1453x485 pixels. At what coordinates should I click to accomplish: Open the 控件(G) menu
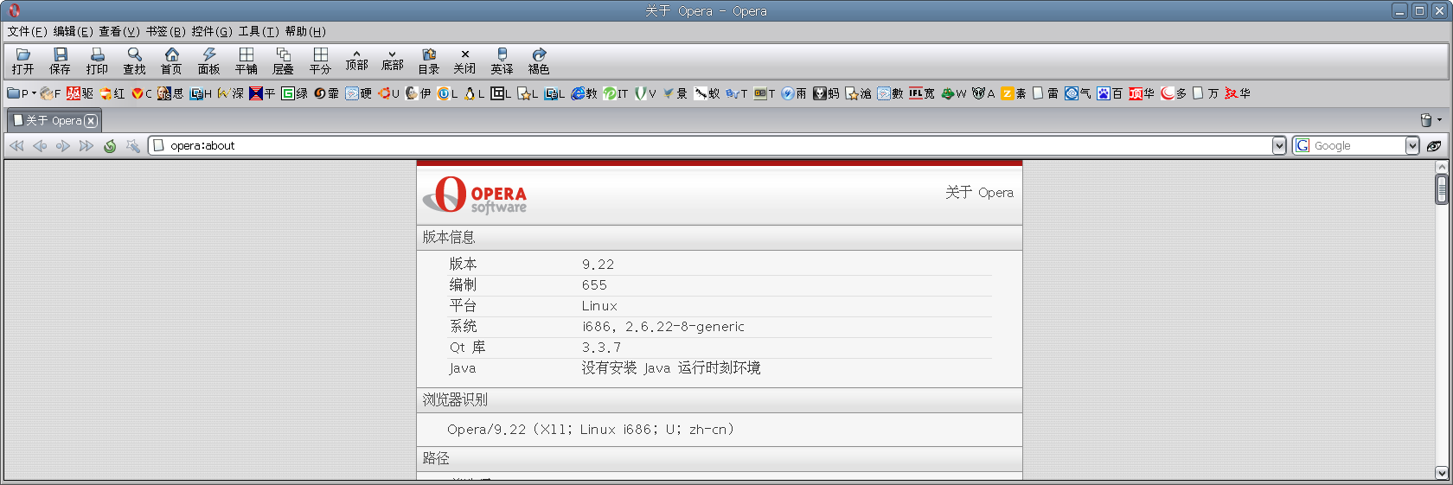click(x=212, y=31)
